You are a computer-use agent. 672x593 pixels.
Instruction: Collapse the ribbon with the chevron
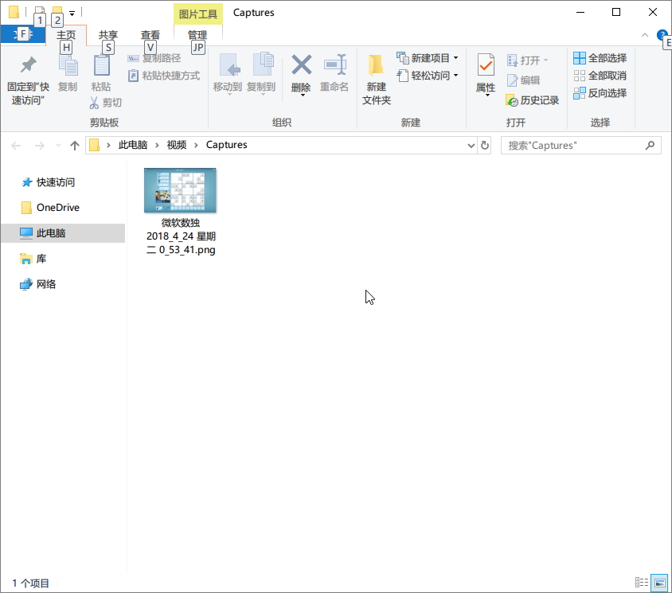tap(645, 35)
